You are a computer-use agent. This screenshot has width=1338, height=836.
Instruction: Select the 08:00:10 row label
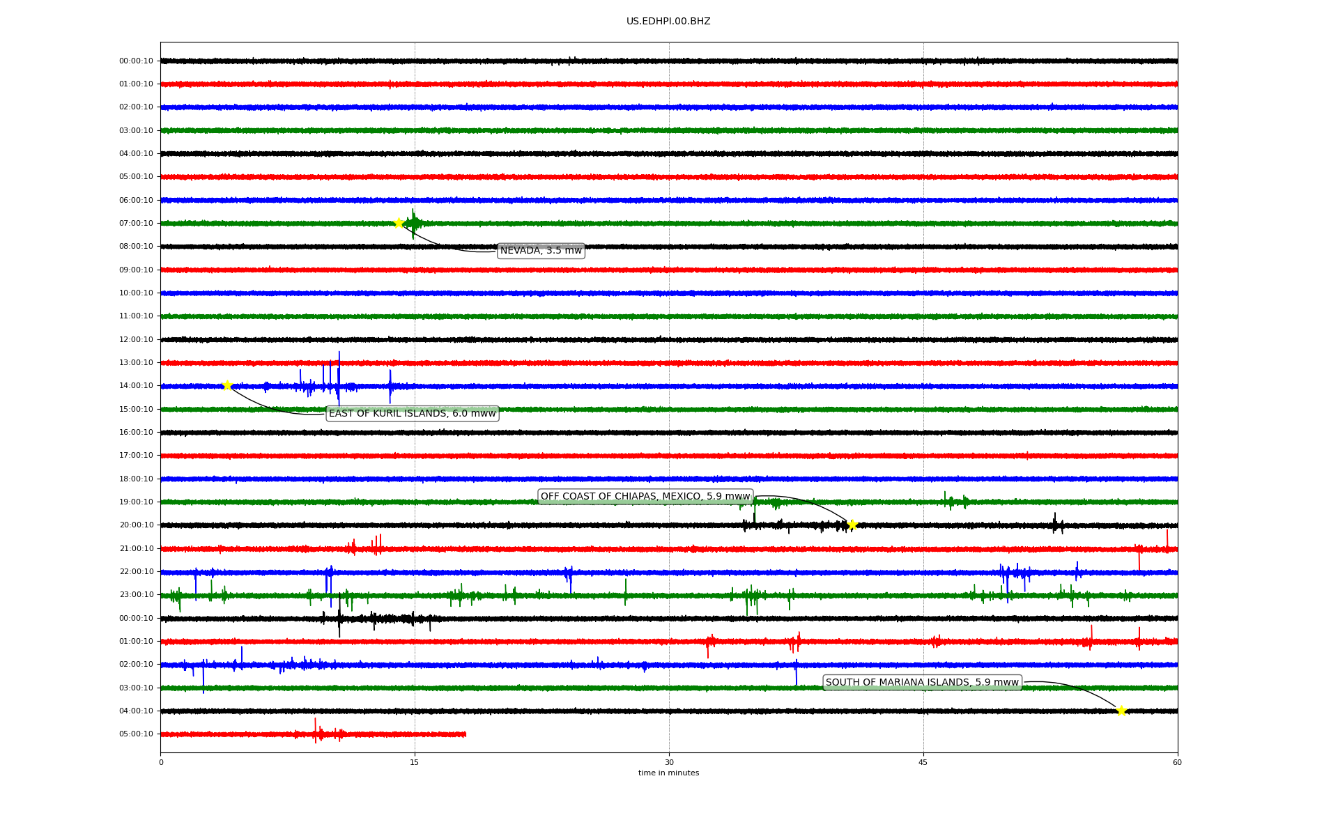[x=136, y=247]
